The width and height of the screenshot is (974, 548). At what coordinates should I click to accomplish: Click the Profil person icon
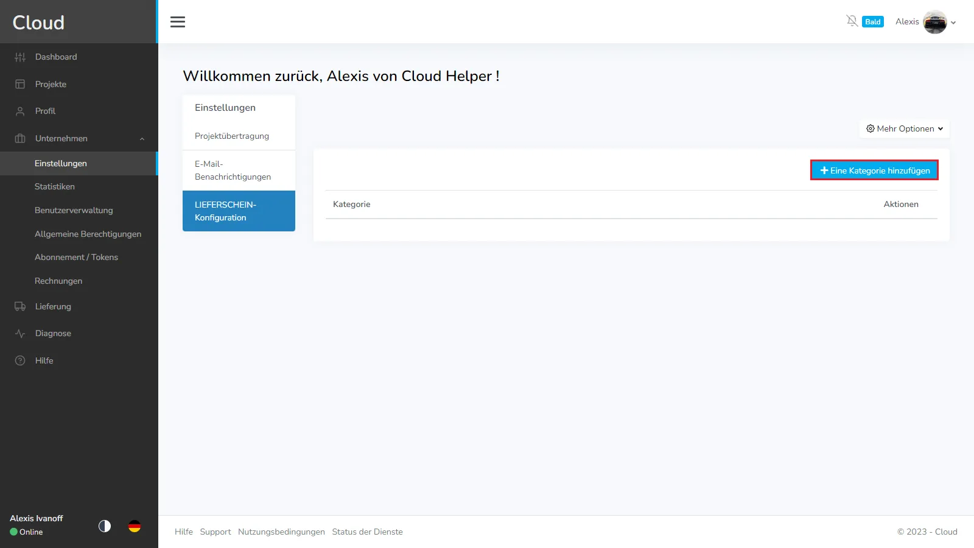point(20,111)
